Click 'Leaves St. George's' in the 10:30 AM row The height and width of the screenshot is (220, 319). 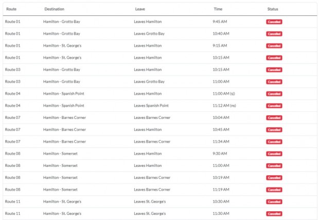[150, 201]
